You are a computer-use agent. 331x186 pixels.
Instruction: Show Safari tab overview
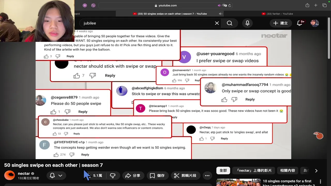pos(325,5)
